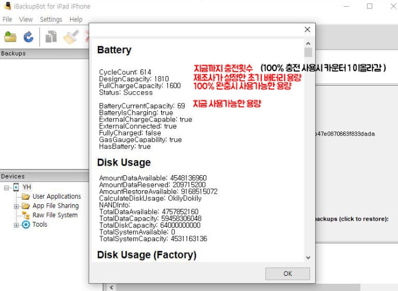This screenshot has height=291, width=398.
Task: Select the YH device phone icon
Action: pyautogui.click(x=16, y=187)
